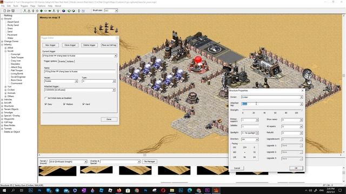Click the Tile Manager button
Viewport: 346px width, 194px height.
point(149,162)
